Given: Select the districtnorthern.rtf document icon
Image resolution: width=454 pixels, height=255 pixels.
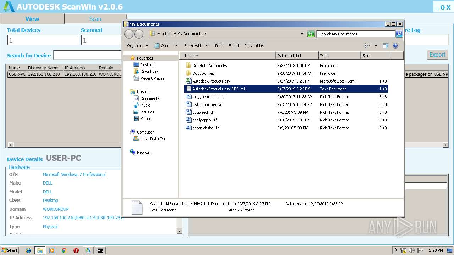Looking at the screenshot, I should tap(189, 104).
